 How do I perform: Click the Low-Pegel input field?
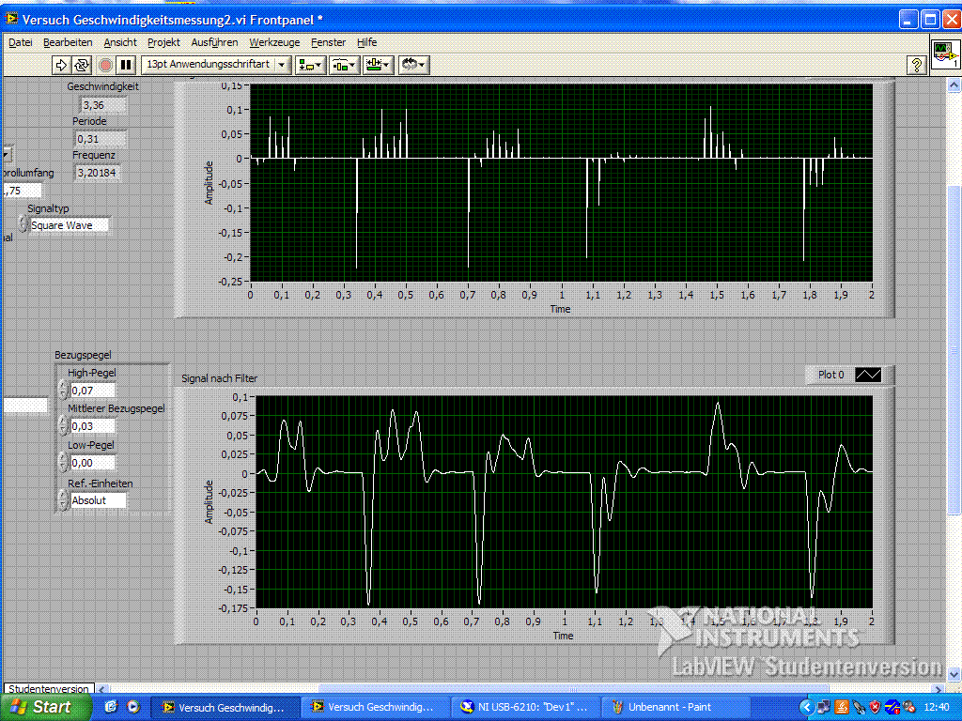[93, 463]
